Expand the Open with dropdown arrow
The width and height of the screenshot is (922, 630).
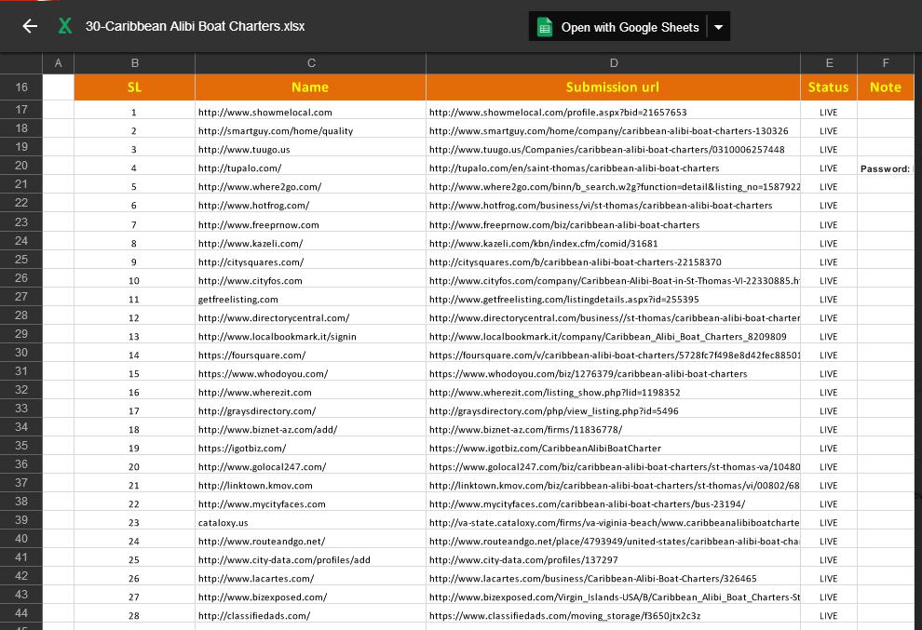718,27
